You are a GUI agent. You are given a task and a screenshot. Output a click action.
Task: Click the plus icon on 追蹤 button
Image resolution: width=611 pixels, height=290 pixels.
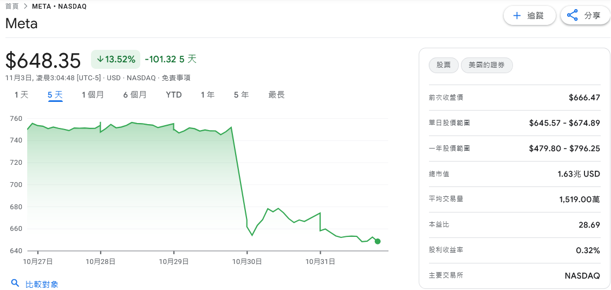click(x=517, y=16)
